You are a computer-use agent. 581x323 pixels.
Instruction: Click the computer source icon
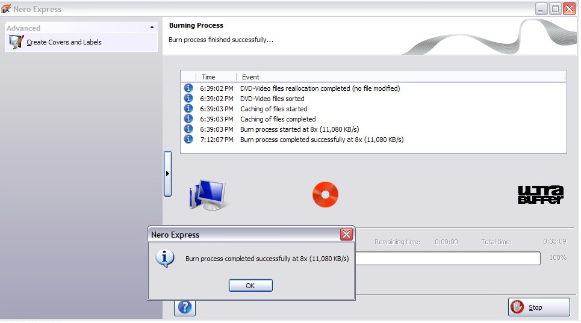[x=208, y=195]
